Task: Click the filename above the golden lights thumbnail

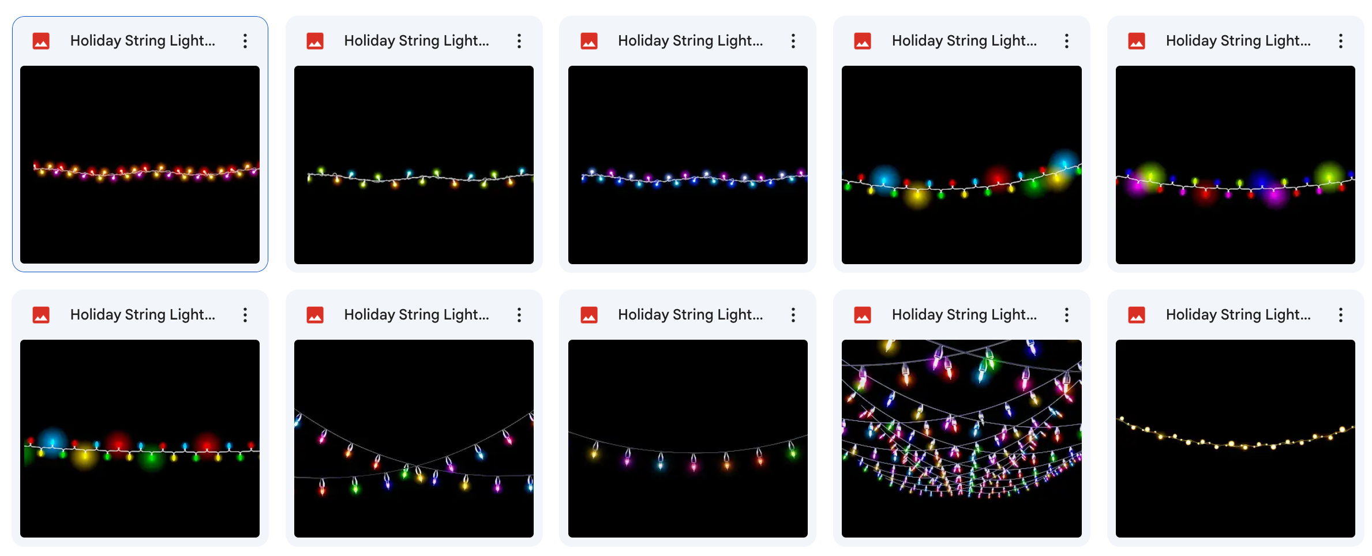Action: coord(1238,314)
